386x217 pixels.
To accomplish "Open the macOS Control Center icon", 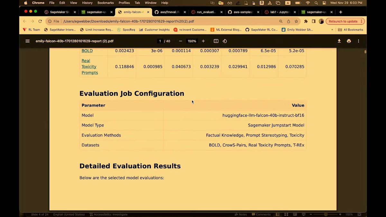I will point(324,3).
